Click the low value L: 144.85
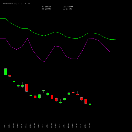This screenshot has height=132, width=132. [68, 9]
